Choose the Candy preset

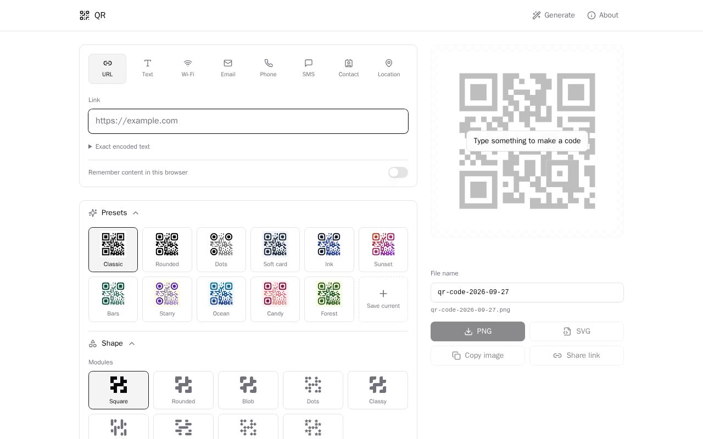click(275, 299)
